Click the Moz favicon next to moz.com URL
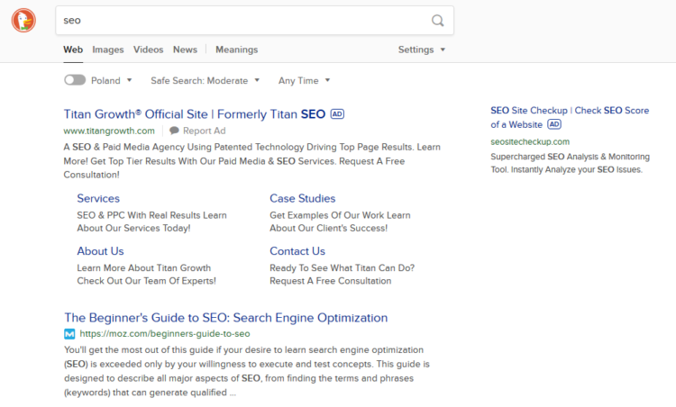676x407 pixels. click(69, 334)
